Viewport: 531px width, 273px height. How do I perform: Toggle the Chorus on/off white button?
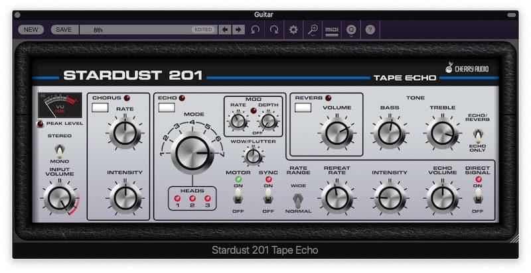pos(100,107)
